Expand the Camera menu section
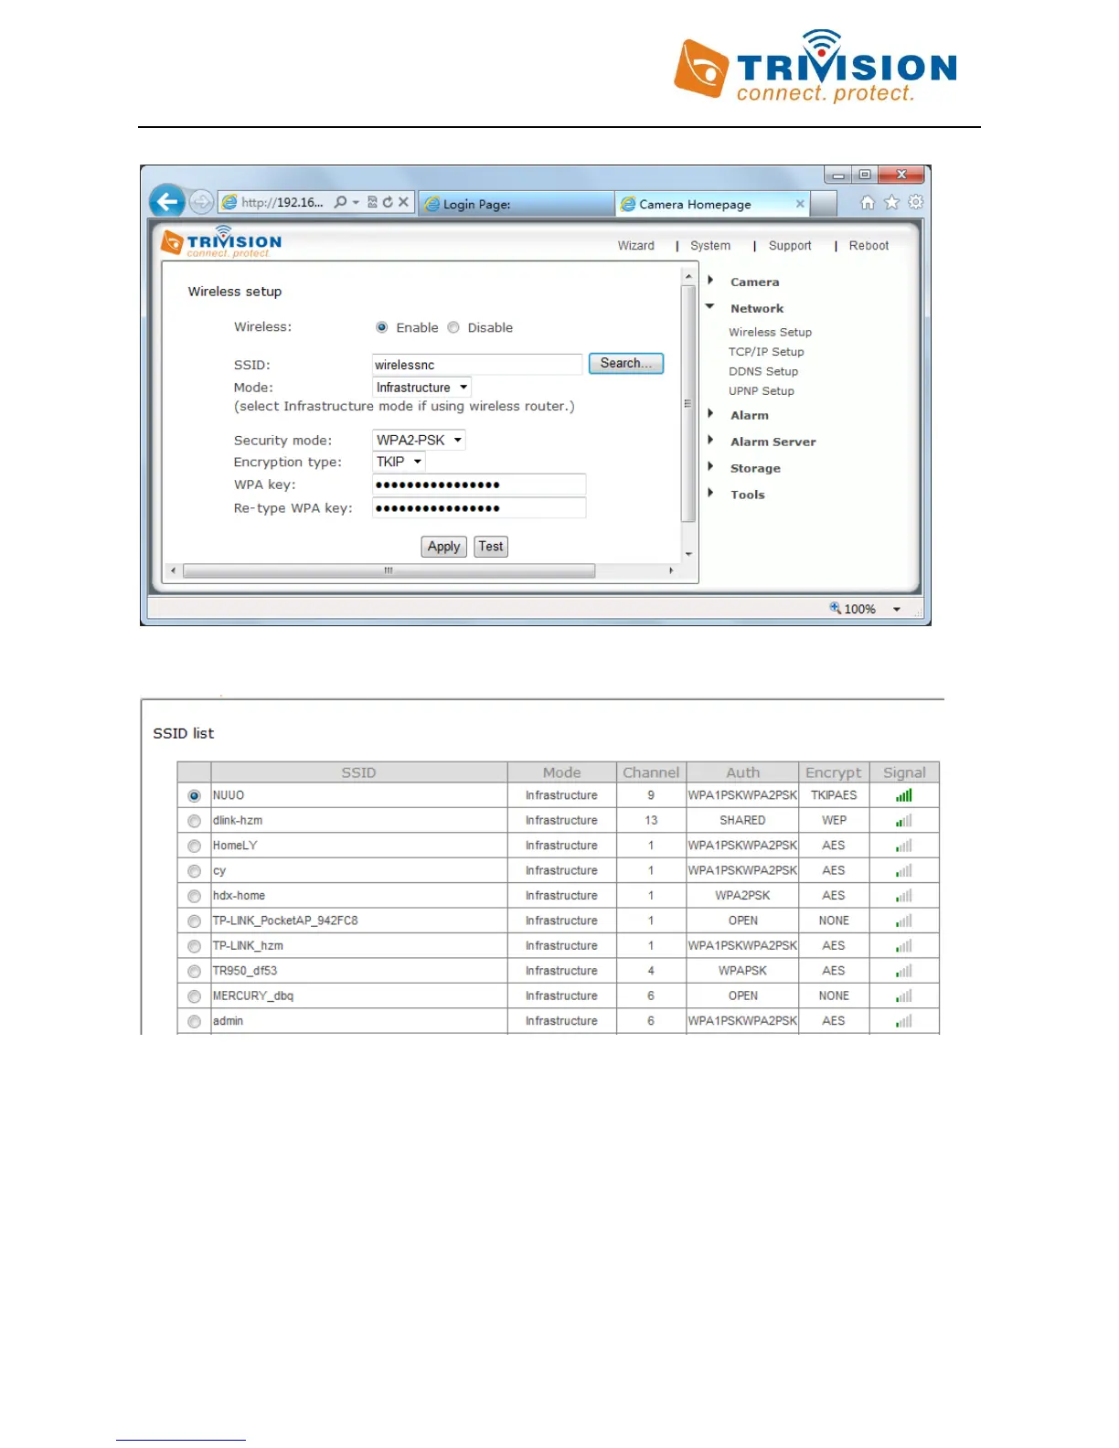 point(710,281)
